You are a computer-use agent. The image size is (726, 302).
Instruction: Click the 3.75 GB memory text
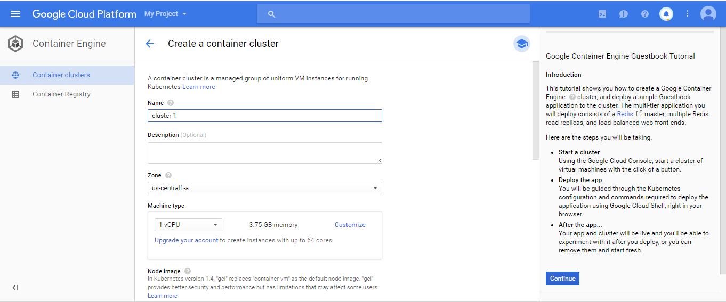click(x=273, y=225)
